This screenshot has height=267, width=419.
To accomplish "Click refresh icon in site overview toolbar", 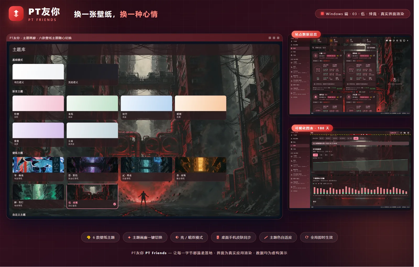I will point(394,41).
